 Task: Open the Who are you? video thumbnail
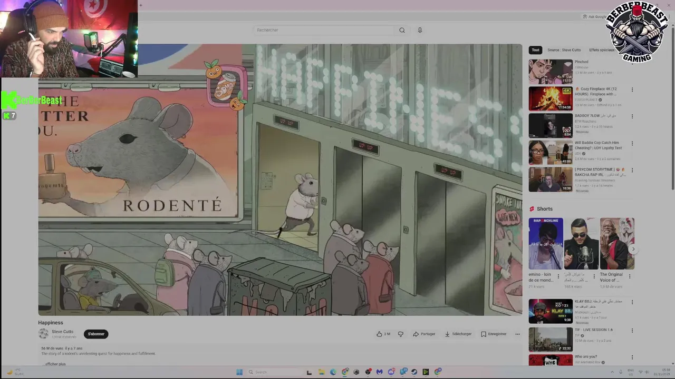(551, 360)
